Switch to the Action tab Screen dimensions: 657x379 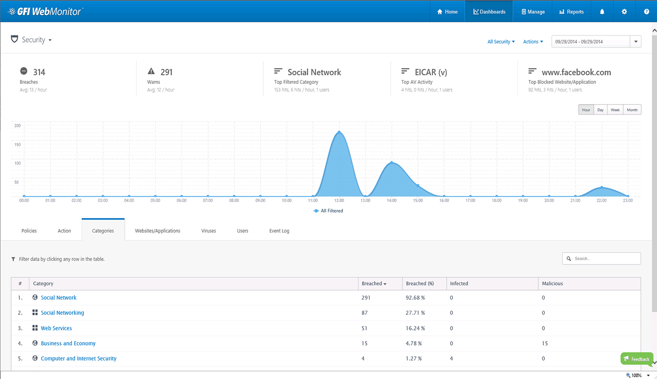pyautogui.click(x=64, y=230)
